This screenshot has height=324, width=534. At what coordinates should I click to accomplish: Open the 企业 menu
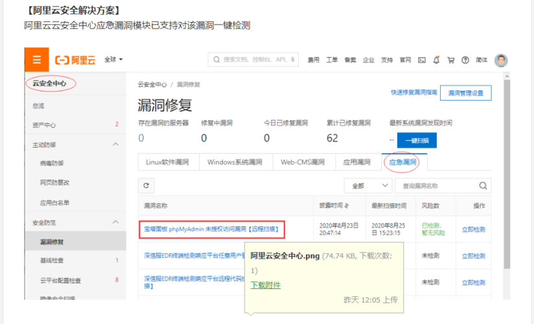coord(369,60)
